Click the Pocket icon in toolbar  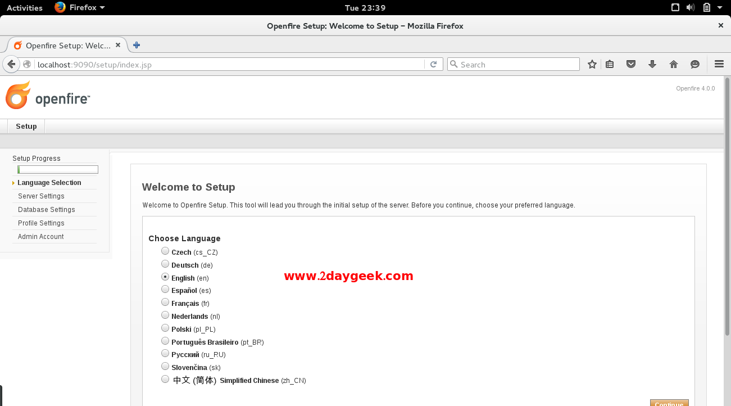click(631, 64)
